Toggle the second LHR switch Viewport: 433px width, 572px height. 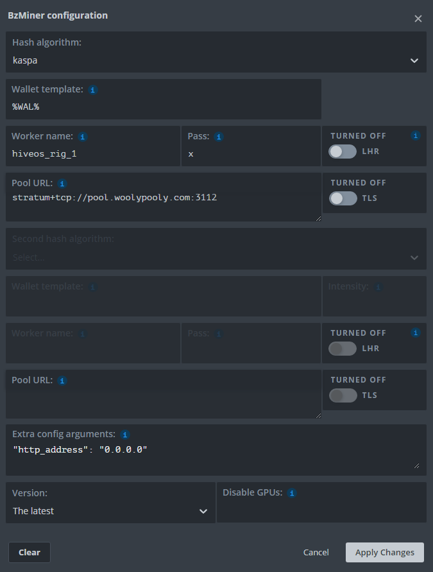[343, 349]
